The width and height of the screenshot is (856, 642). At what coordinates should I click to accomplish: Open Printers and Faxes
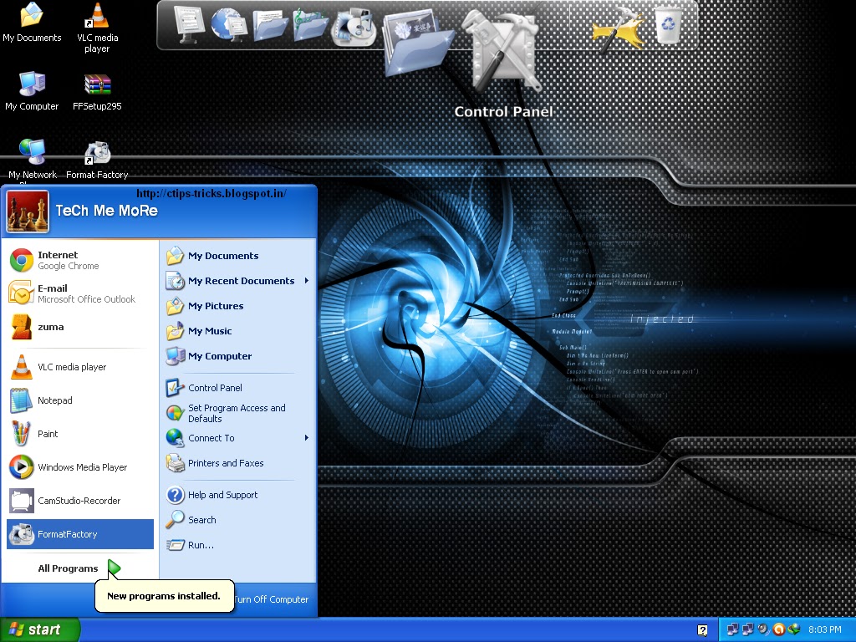[x=238, y=463]
